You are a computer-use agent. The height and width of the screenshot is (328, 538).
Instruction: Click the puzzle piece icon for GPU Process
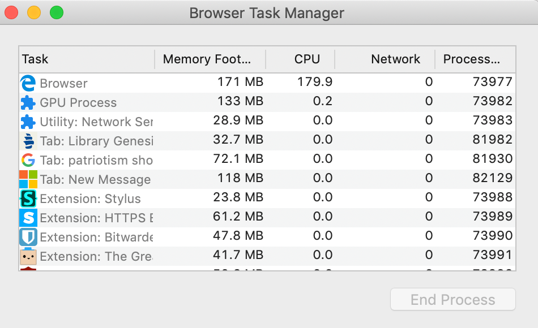pyautogui.click(x=27, y=102)
